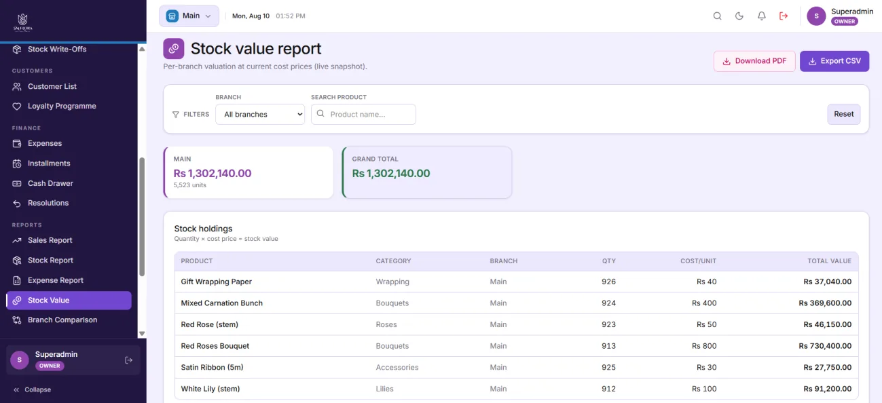Click sidebar footer logout arrow icon

129,360
